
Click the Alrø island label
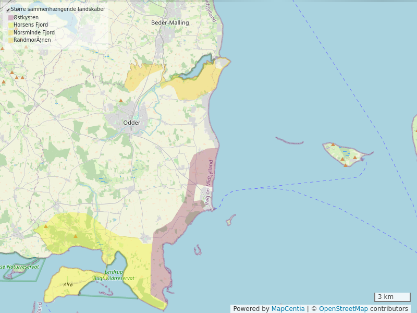coord(68,285)
